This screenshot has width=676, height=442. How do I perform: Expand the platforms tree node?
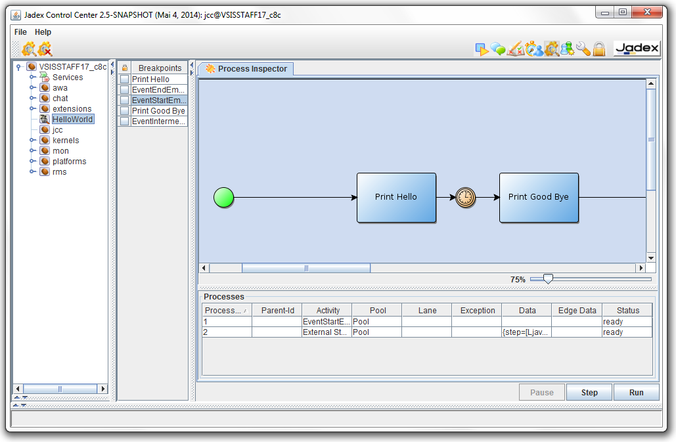tap(32, 162)
